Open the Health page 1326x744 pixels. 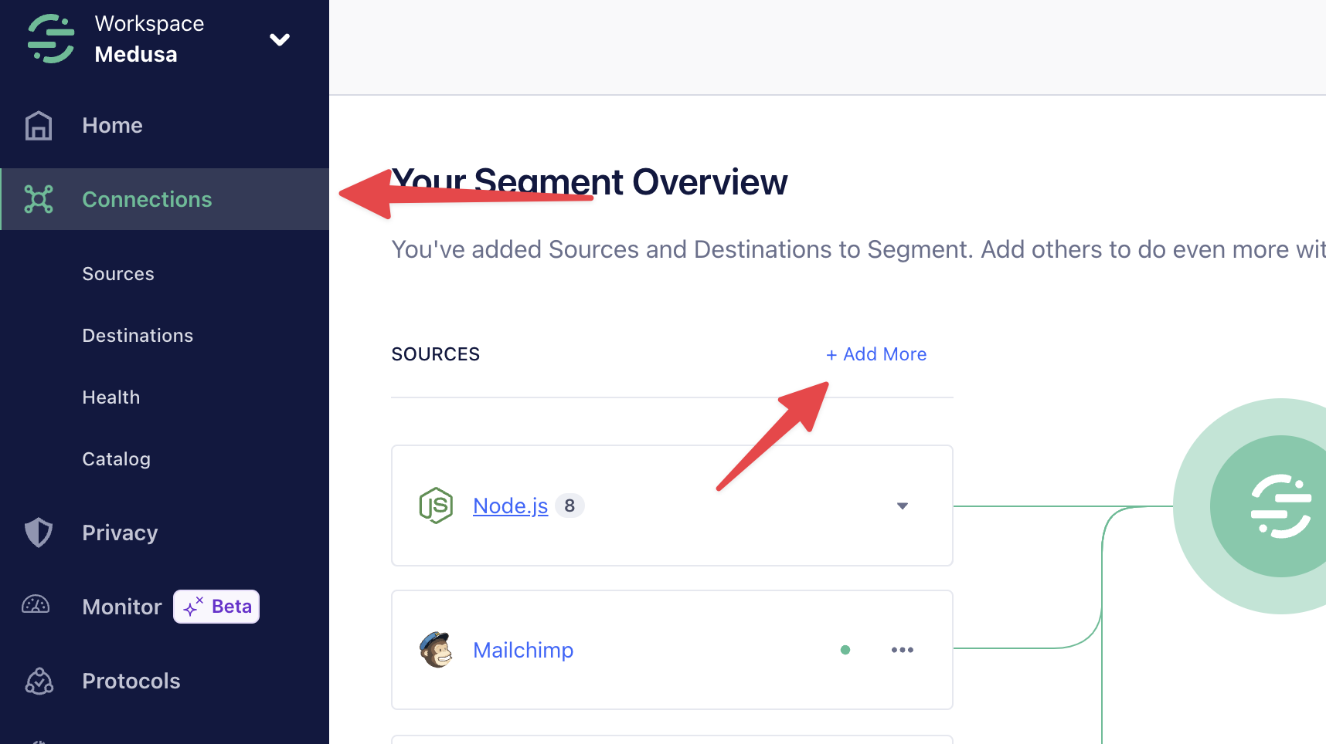[x=110, y=397]
